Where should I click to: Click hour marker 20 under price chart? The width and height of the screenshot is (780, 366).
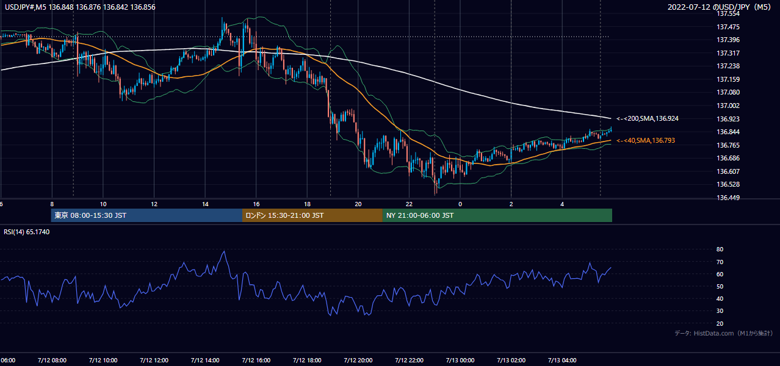tap(358, 204)
